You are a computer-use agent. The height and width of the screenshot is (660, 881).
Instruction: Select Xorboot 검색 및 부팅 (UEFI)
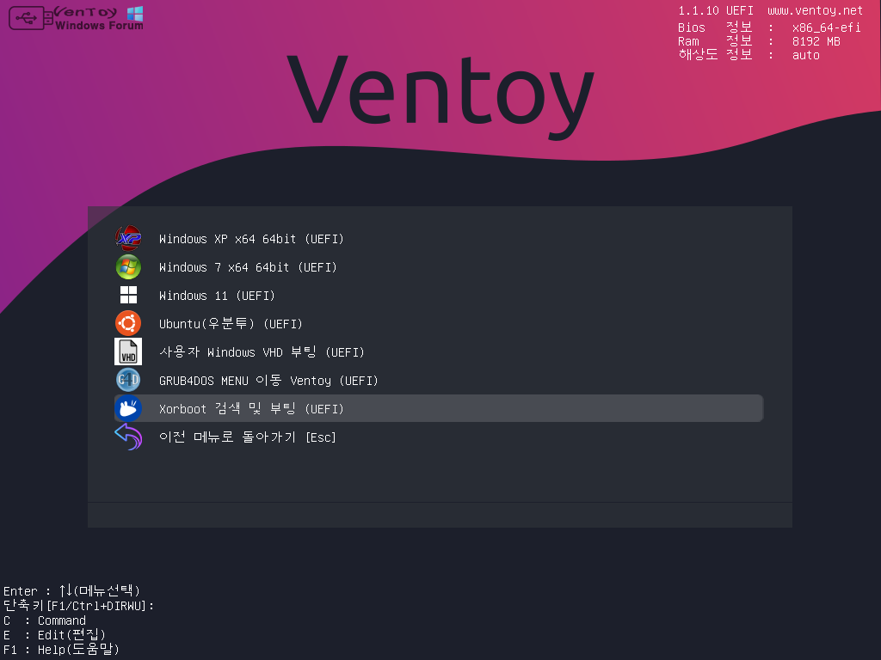(x=438, y=408)
